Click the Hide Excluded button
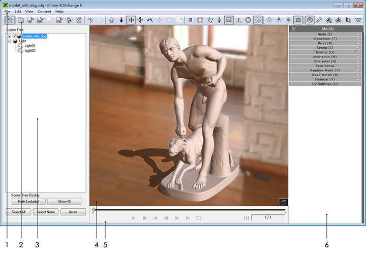The width and height of the screenshot is (366, 256). pos(28,201)
